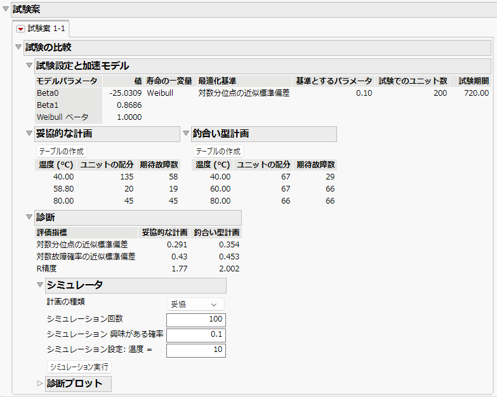The height and width of the screenshot is (397, 497).
Task: Collapse the 妥協的な計画 section
Action: pyautogui.click(x=29, y=133)
